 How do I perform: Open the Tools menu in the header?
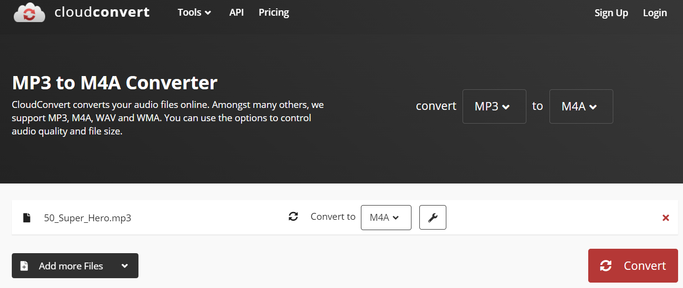coord(194,12)
